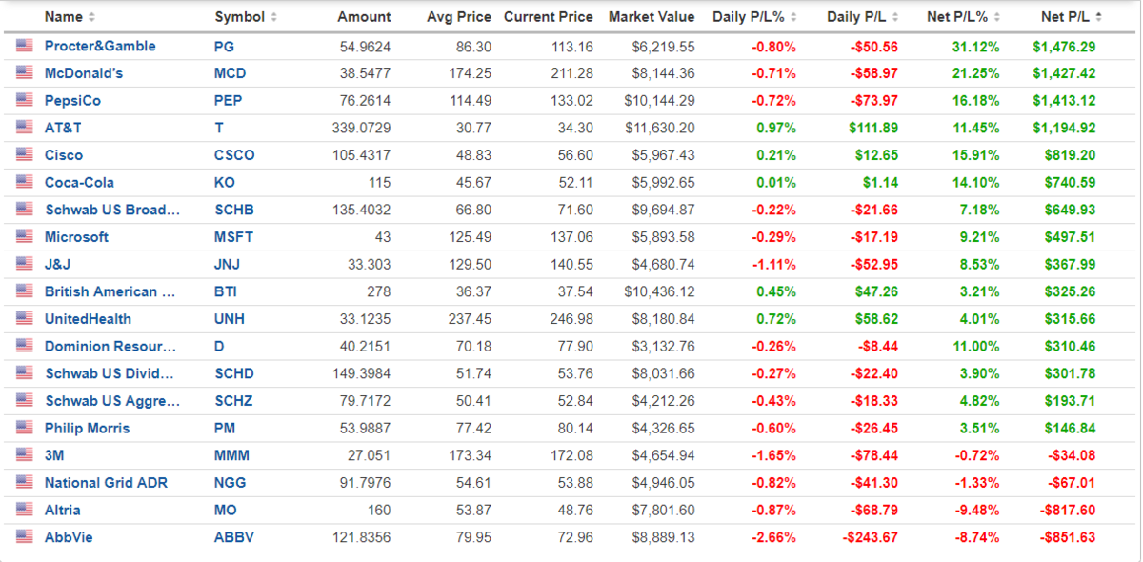Screen dimensions: 1143x562
Task: Click the Avg Price column header
Action: coord(459,17)
